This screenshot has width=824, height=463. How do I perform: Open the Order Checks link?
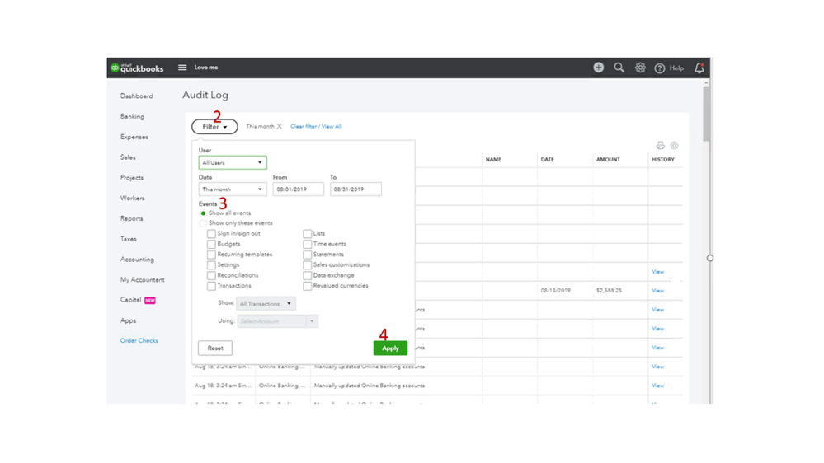click(139, 341)
